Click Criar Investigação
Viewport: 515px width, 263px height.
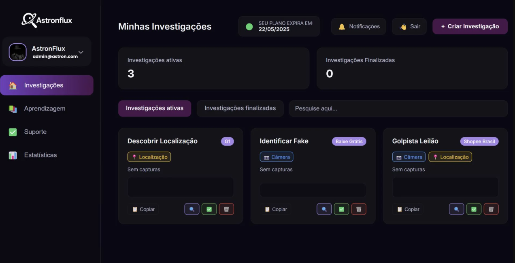tap(470, 26)
